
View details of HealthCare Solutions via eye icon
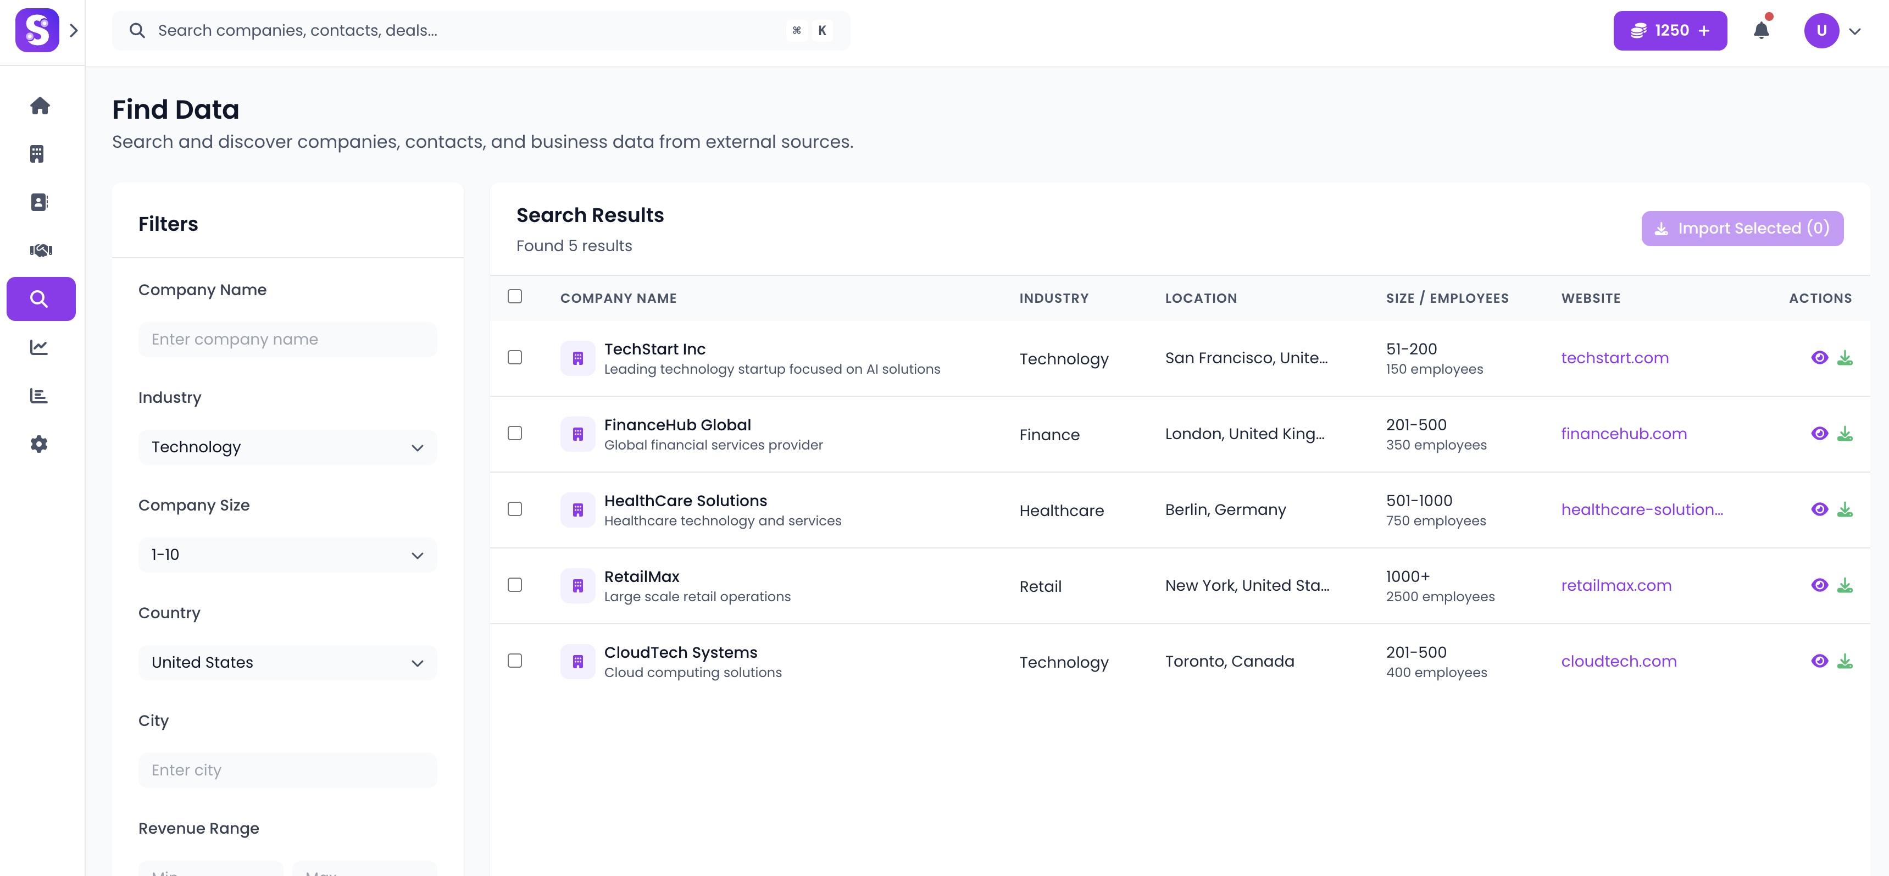(x=1821, y=509)
